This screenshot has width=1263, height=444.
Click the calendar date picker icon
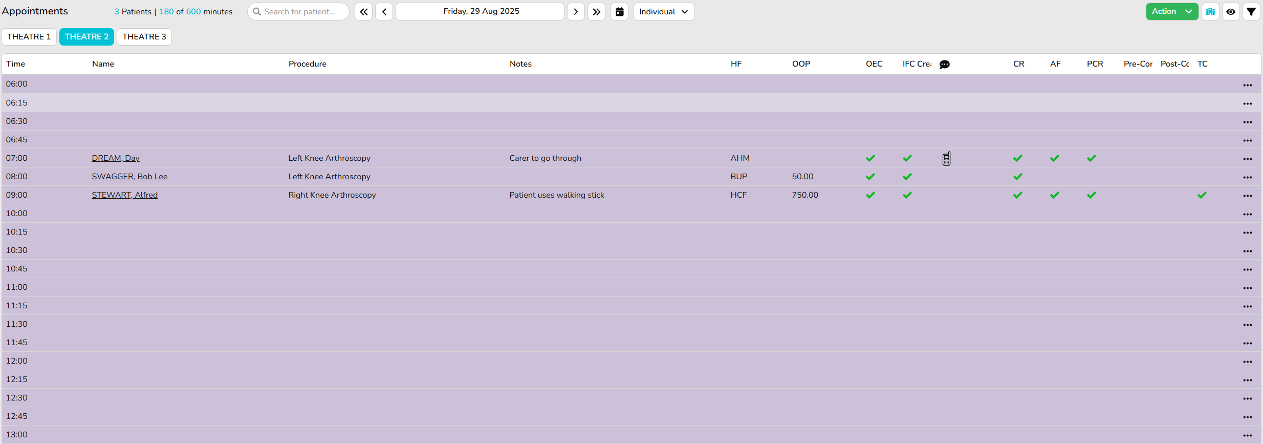pos(619,12)
